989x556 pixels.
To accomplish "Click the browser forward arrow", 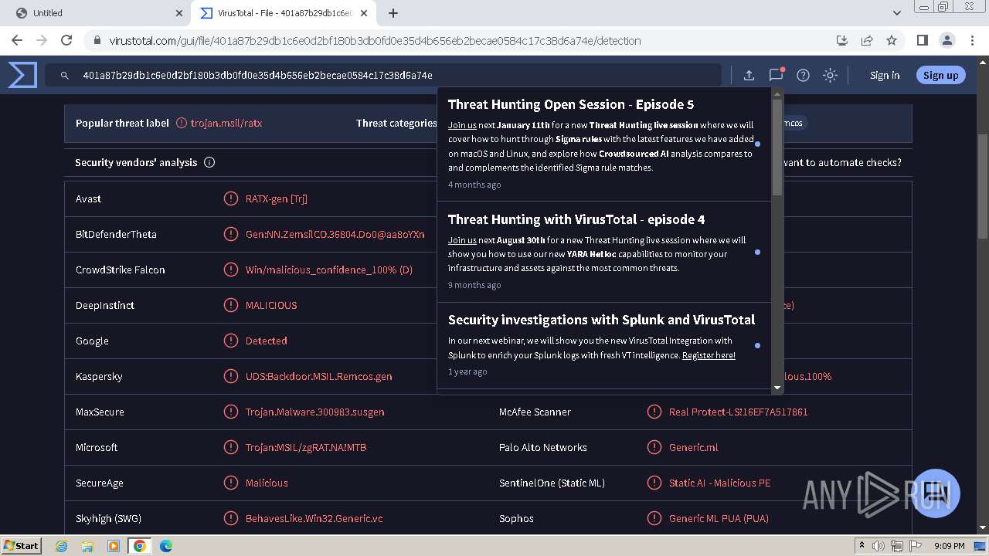I will pos(42,40).
